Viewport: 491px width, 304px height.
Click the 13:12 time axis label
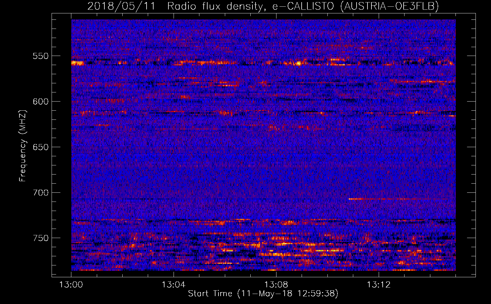pos(379,285)
